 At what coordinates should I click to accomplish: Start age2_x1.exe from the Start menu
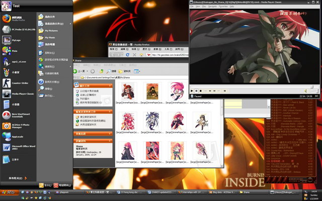[16, 61]
